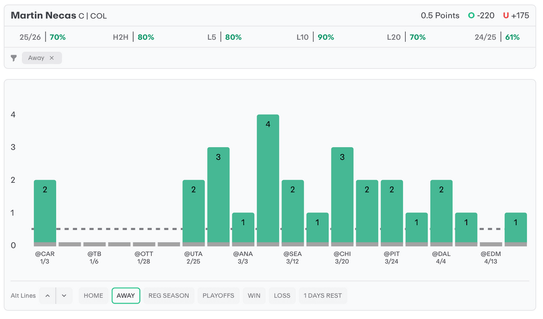Filter games by WIN
Image resolution: width=543 pixels, height=319 pixels.
click(254, 296)
